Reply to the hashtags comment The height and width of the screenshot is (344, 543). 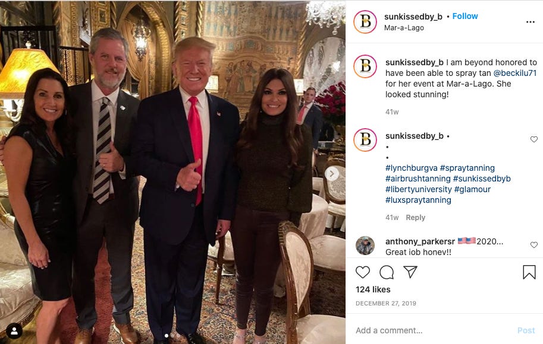point(416,218)
